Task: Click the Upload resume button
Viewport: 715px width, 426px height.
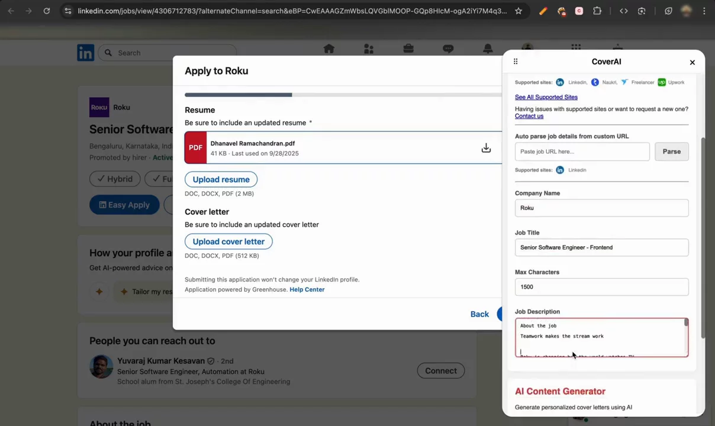Action: point(221,179)
